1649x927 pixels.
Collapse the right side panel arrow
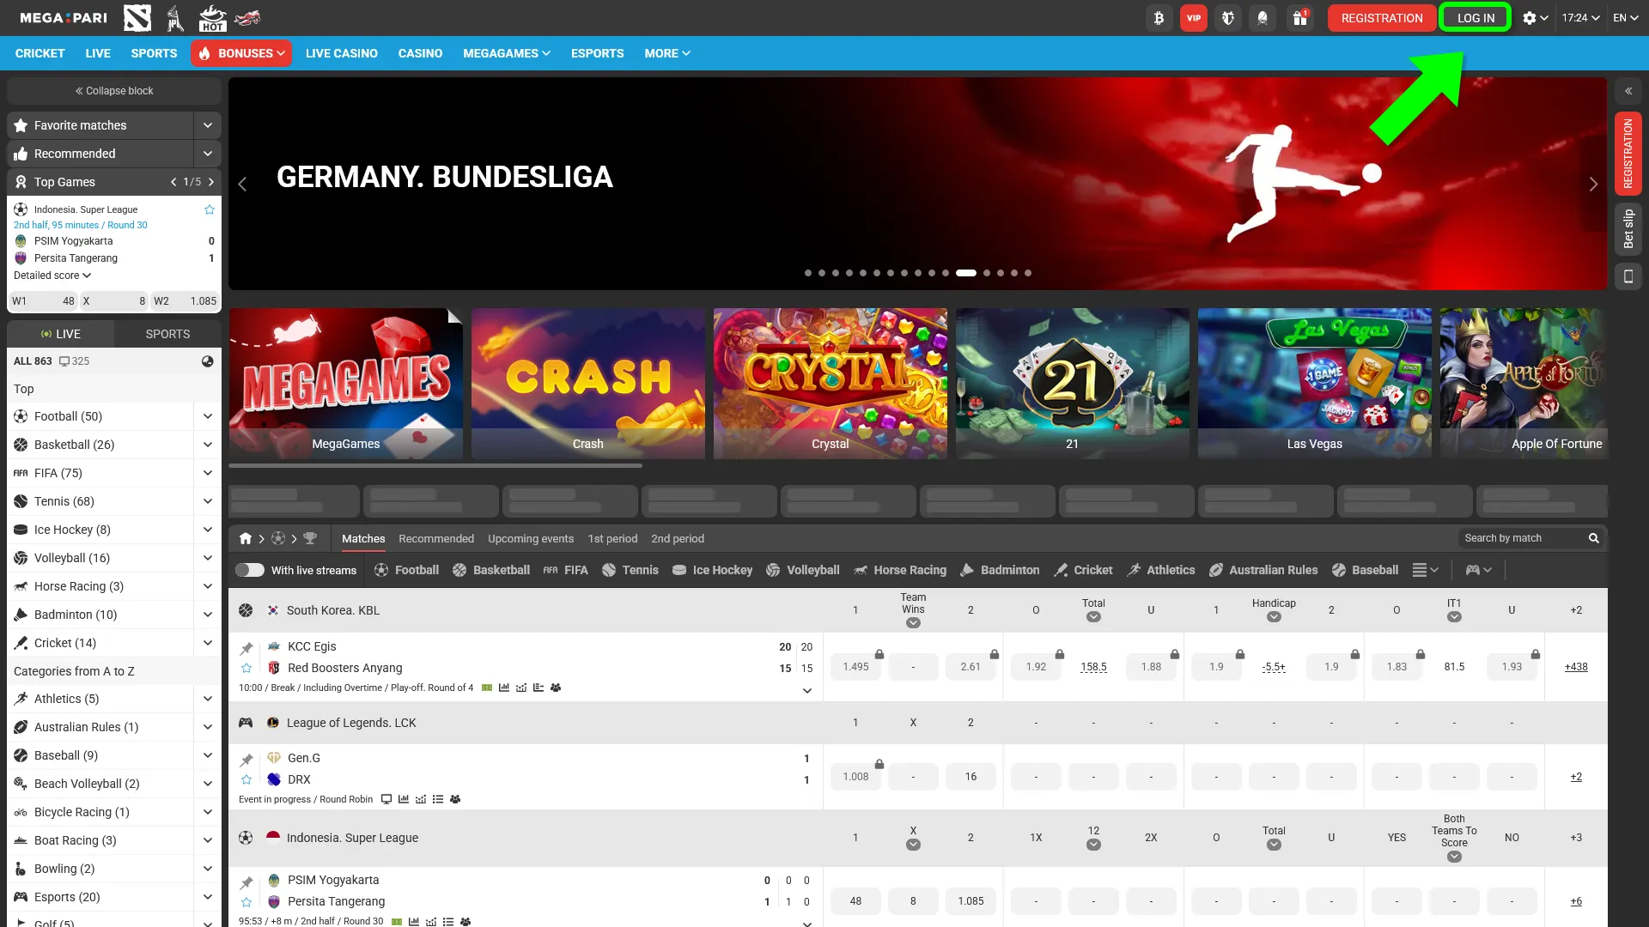(x=1628, y=90)
